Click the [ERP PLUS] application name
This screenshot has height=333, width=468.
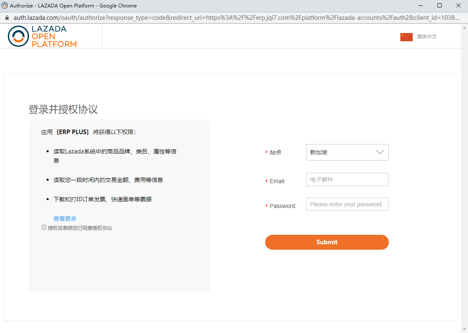73,132
